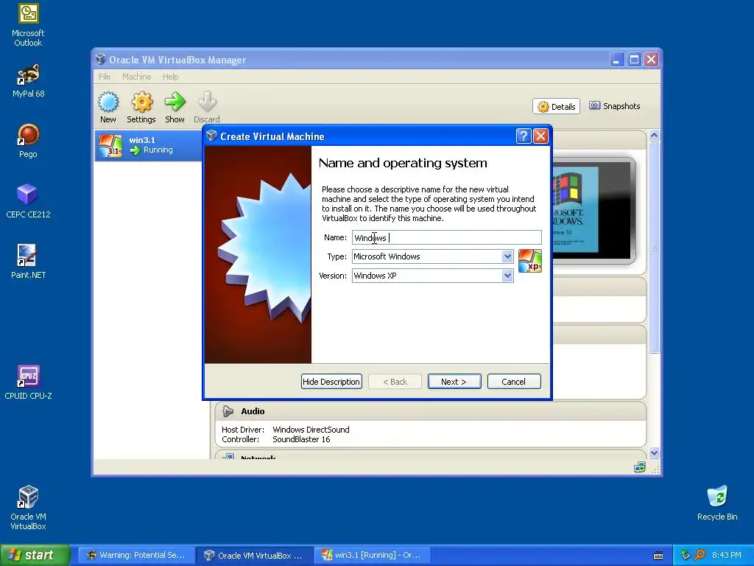Click the Windows DirectSound host driver text
This screenshot has width=754, height=566.
point(311,430)
